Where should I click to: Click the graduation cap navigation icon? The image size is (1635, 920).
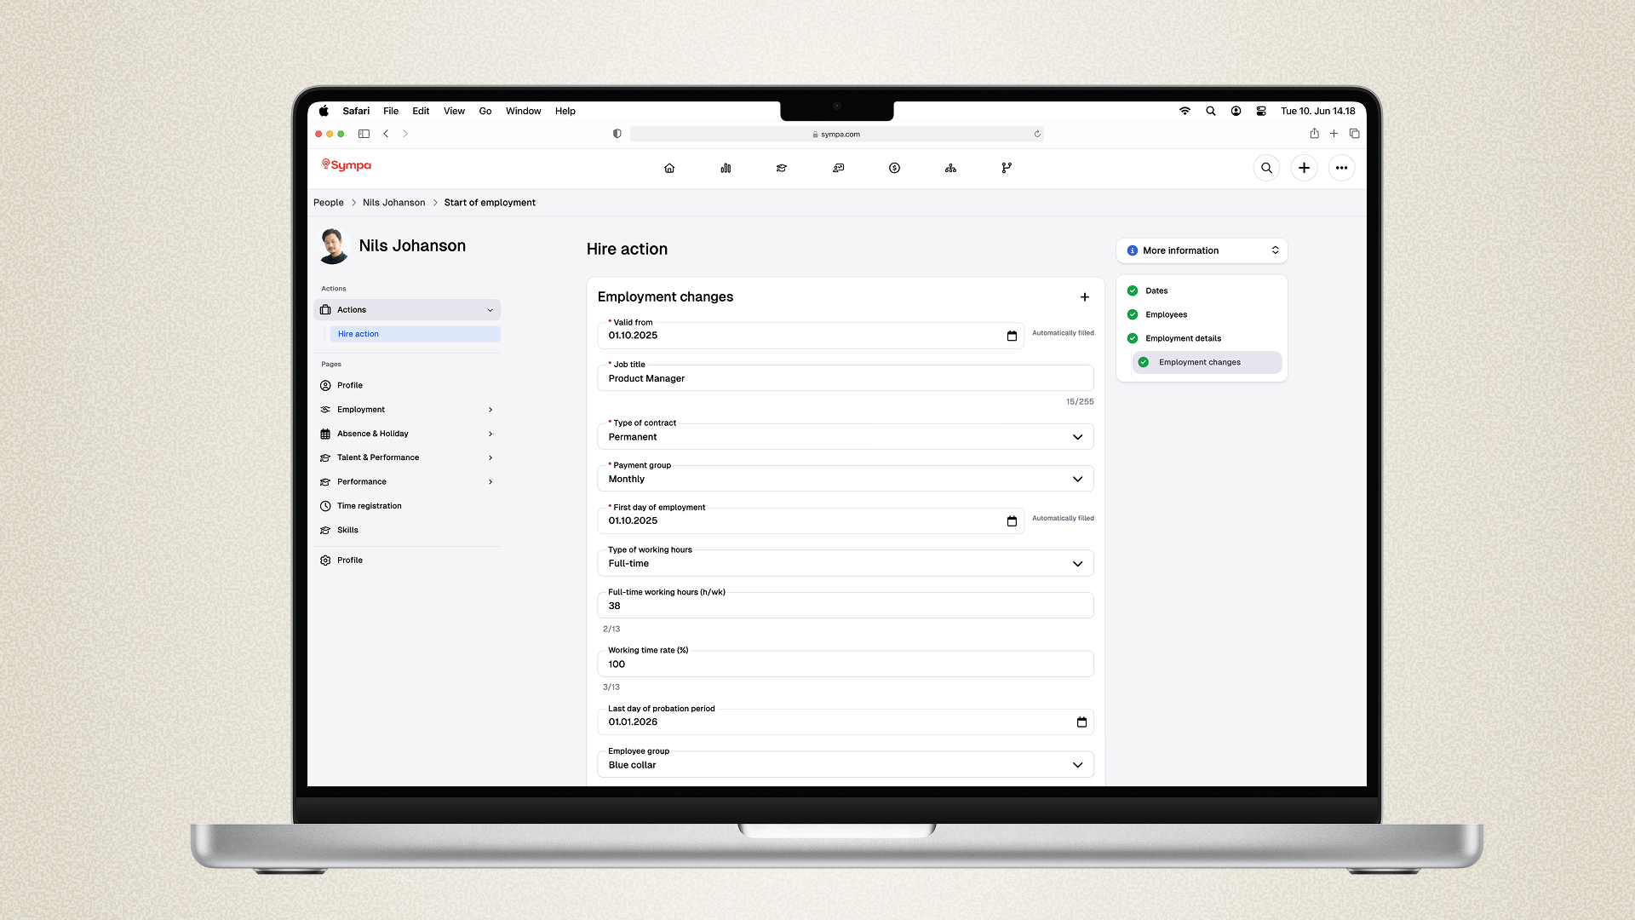point(782,168)
